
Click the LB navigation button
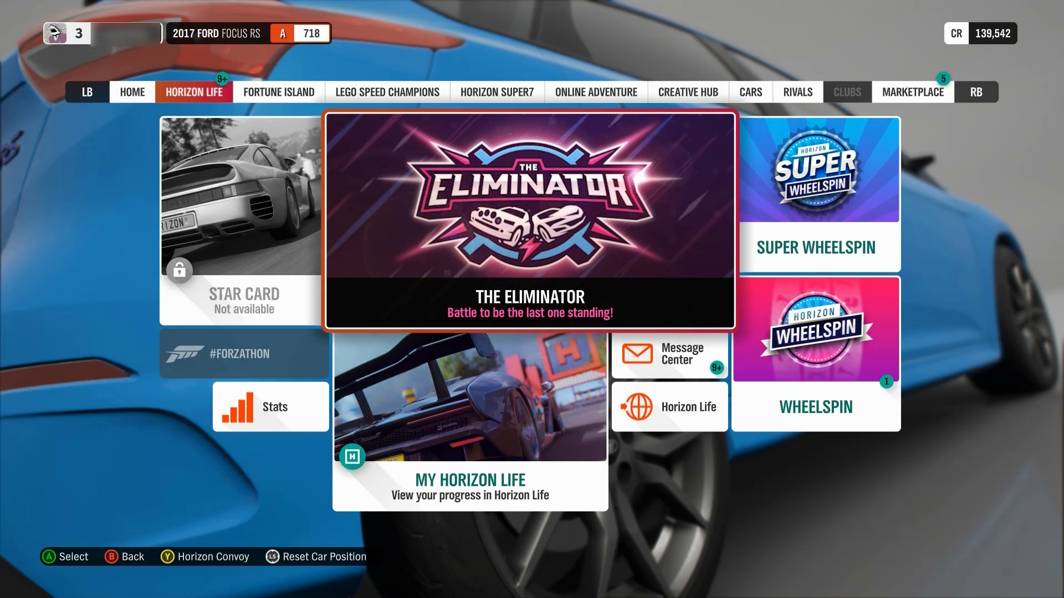[87, 91]
